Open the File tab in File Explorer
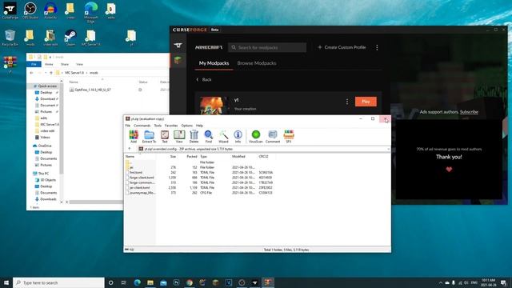The image size is (512, 288). coord(34,64)
